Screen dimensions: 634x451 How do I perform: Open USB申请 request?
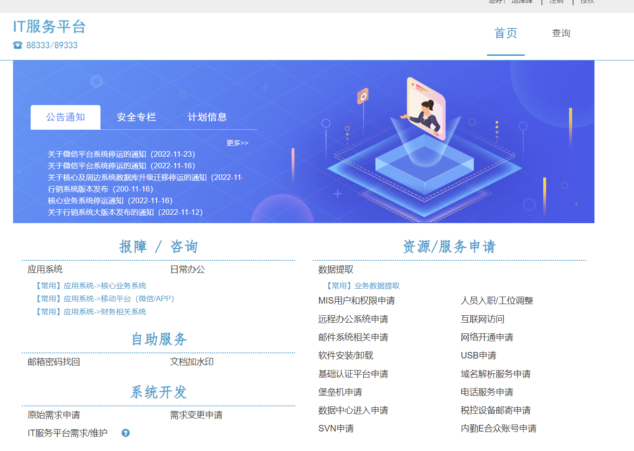(x=478, y=356)
